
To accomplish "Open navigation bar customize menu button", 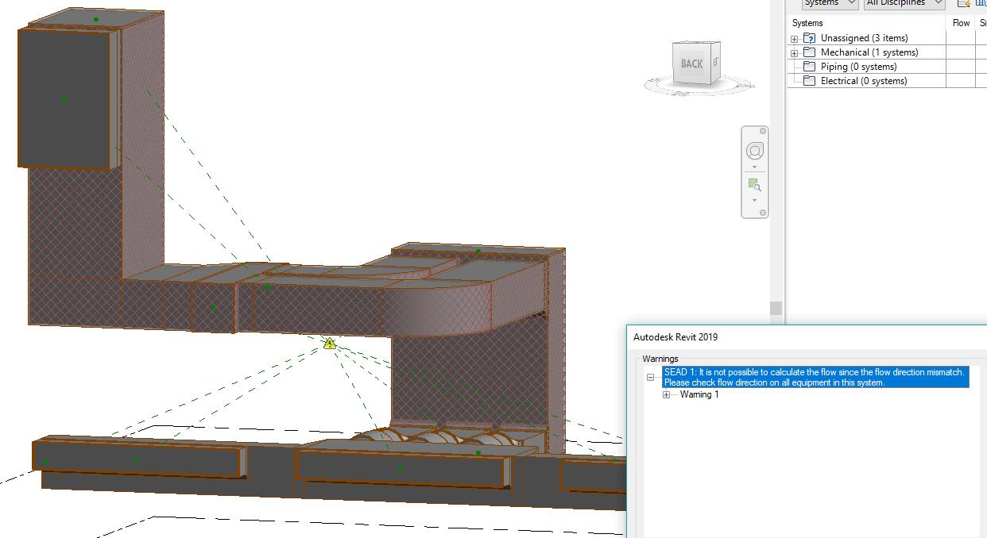I will tap(763, 213).
